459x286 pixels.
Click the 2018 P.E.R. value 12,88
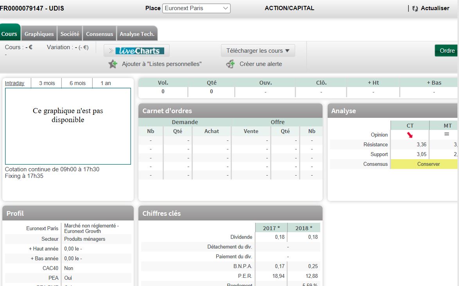point(312,276)
